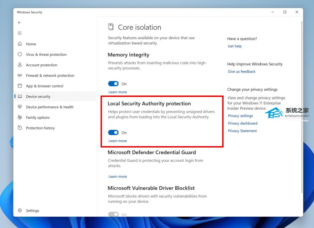314x228 pixels.
Task: Click the Firewall & network protection icon
Action: pos(20,75)
